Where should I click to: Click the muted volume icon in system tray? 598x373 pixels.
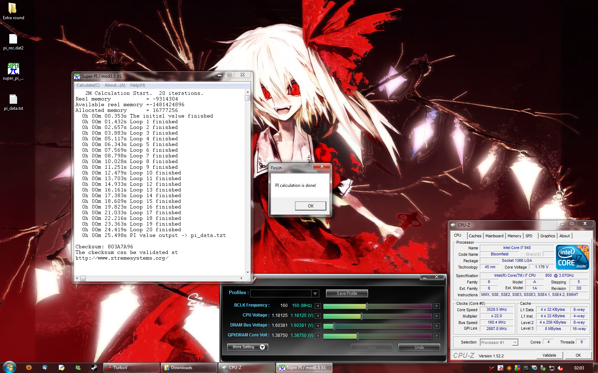pyautogui.click(x=560, y=368)
